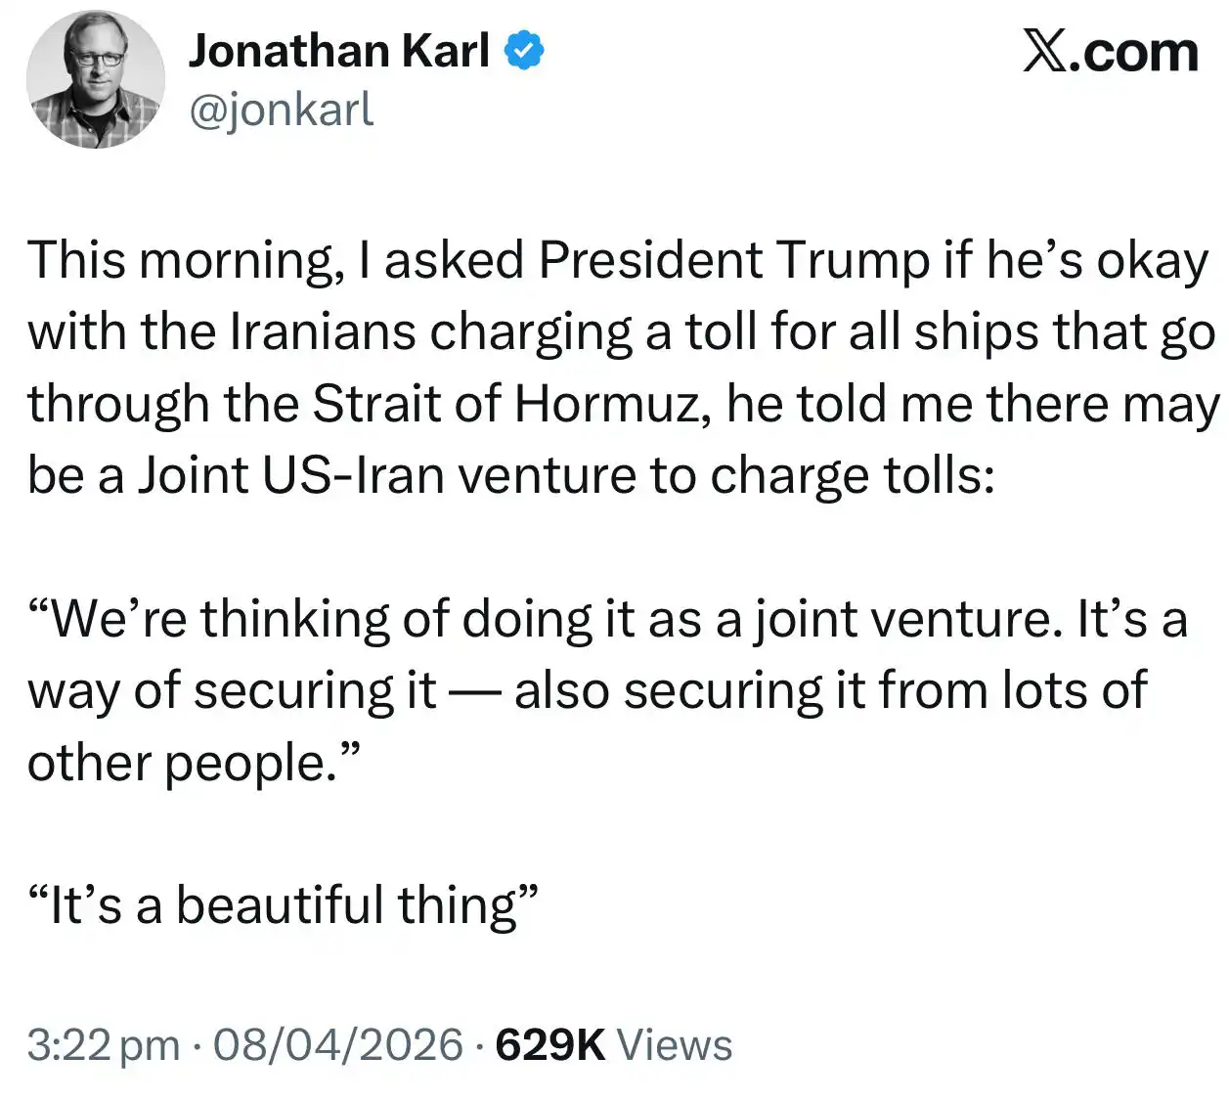Click the quote "It's a beautiful thing"

284,904
